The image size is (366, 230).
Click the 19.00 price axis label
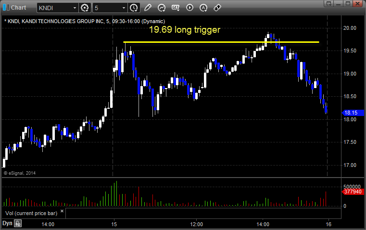[350, 74]
